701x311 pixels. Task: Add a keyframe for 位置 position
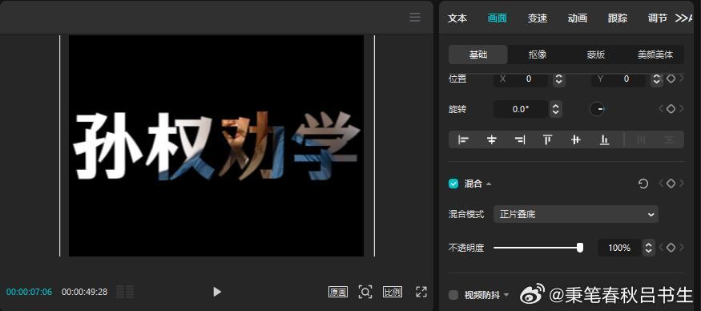pyautogui.click(x=671, y=79)
